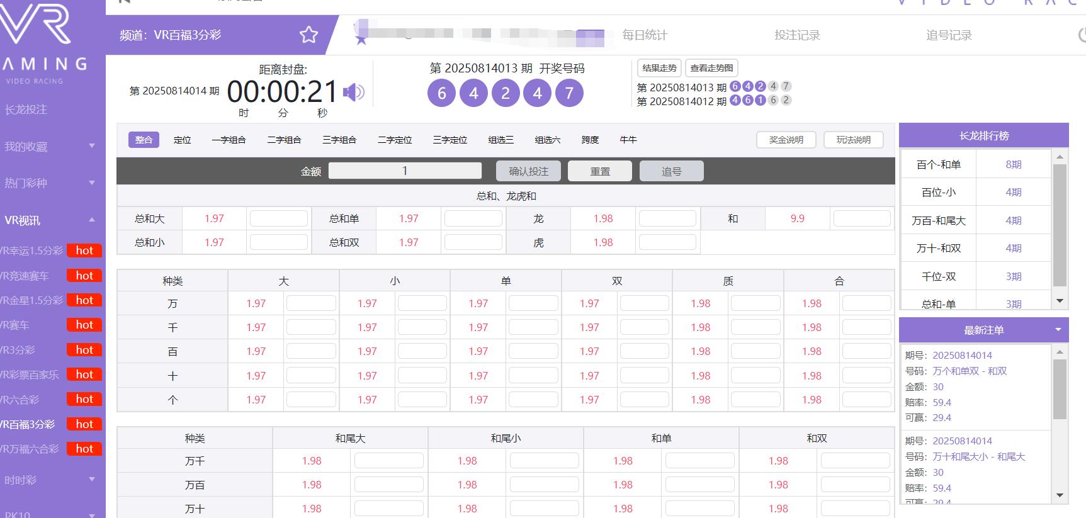Open the 最新注单 panel dropdown arrow
Viewport: 1086px width, 518px height.
click(1058, 330)
